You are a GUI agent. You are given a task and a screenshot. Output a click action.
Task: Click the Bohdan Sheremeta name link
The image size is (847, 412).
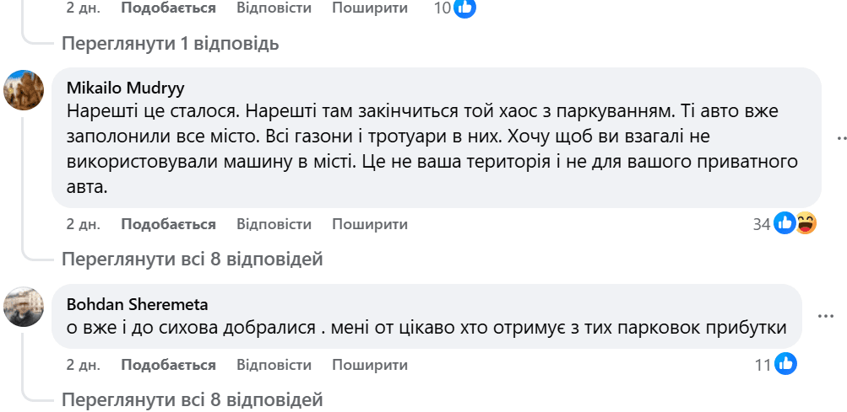coord(137,304)
